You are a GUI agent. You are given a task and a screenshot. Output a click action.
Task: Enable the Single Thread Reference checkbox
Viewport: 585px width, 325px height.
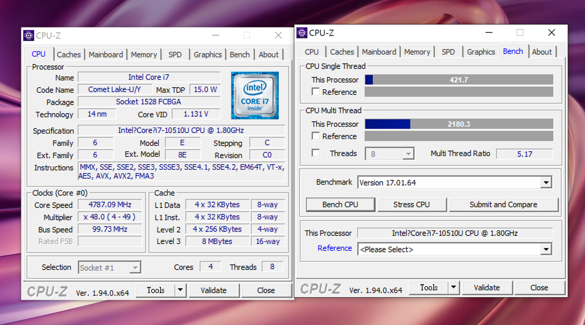pyautogui.click(x=316, y=92)
